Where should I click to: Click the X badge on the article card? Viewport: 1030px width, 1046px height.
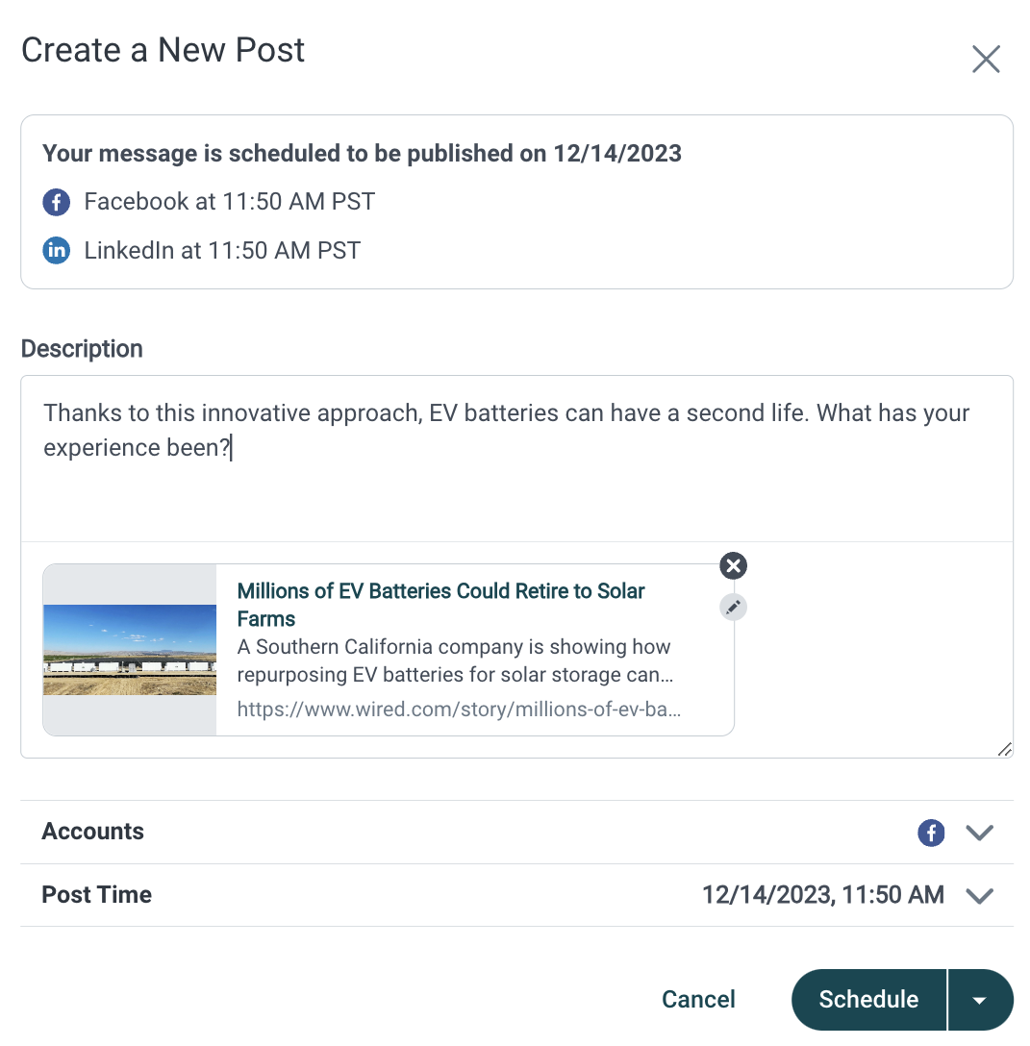(x=733, y=565)
